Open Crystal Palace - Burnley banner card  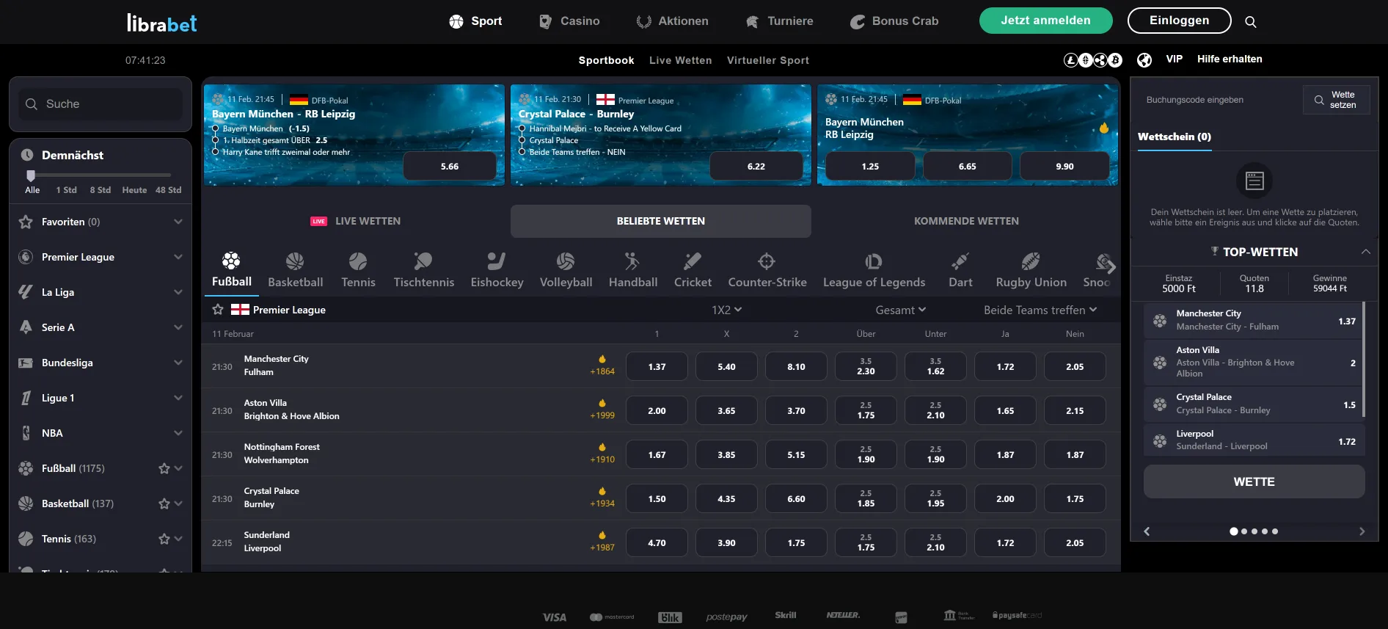pos(660,134)
